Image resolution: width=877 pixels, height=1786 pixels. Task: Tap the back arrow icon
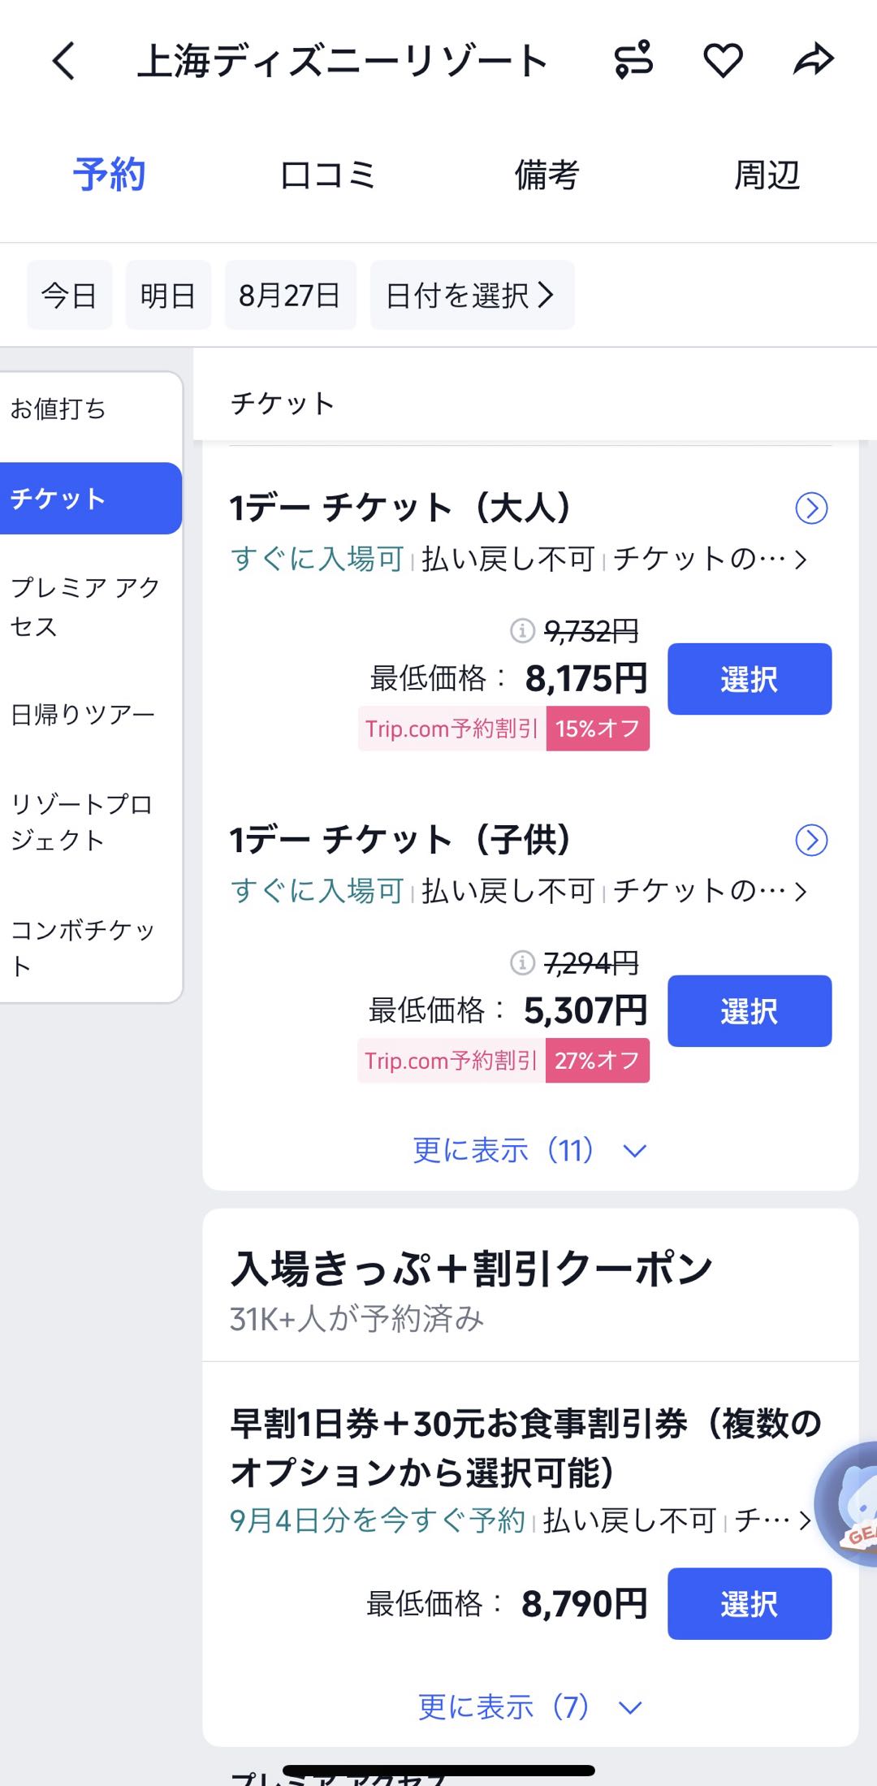[x=63, y=61]
